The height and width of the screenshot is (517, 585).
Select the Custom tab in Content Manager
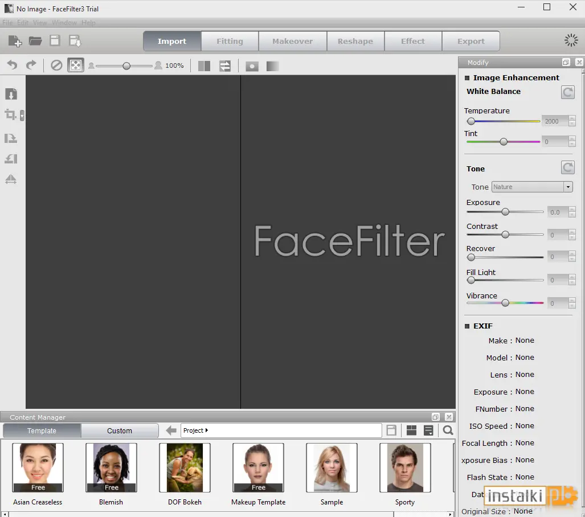point(120,431)
